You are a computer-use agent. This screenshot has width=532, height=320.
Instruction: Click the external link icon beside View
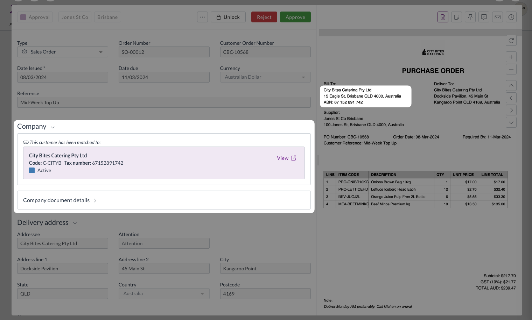(294, 158)
